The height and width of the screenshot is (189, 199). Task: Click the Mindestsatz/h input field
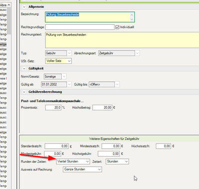(111, 146)
